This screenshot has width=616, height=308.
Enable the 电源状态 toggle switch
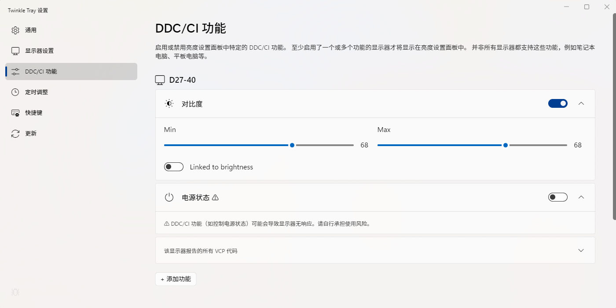point(557,197)
